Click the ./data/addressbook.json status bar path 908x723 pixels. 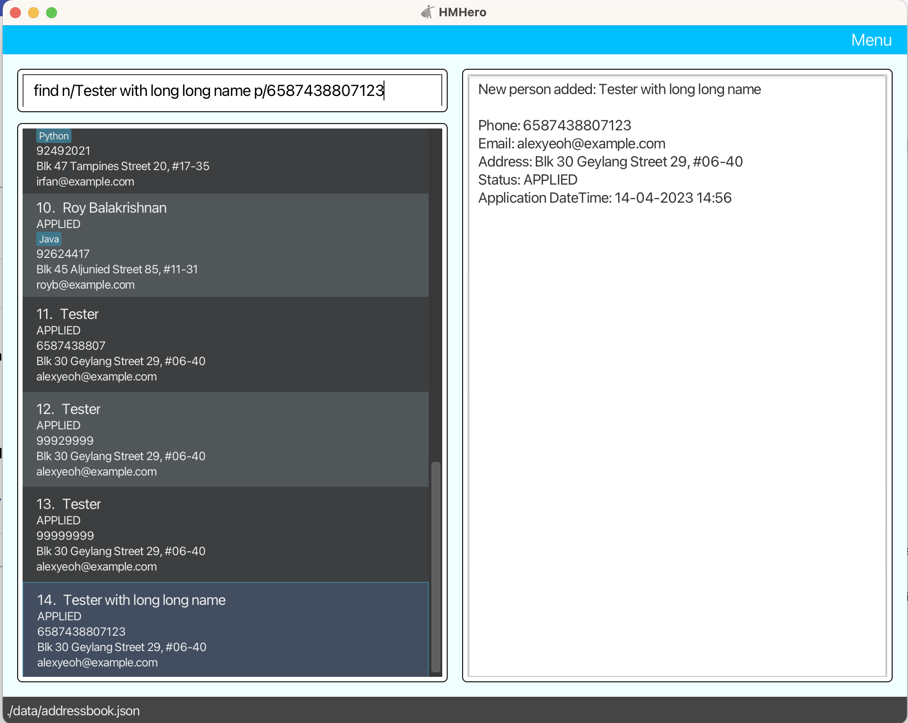74,710
